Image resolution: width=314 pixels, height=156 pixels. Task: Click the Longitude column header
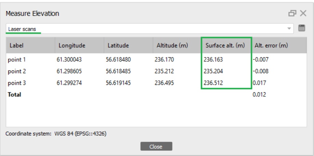tap(72, 45)
